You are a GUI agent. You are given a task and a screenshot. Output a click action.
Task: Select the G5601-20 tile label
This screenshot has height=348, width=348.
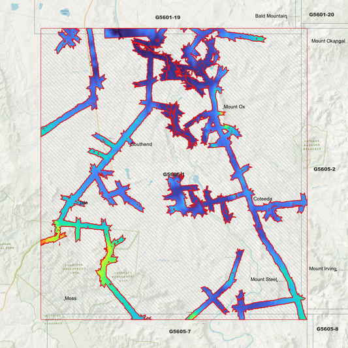tap(321, 14)
